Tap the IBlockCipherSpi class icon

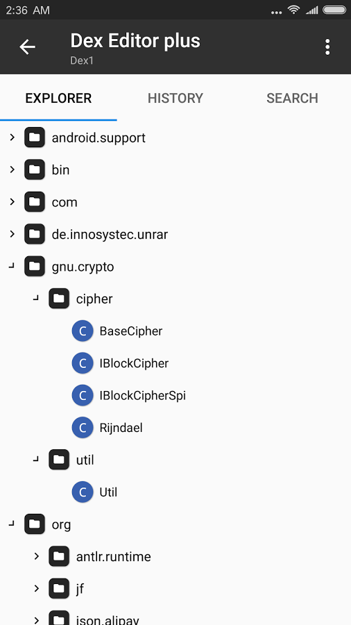(x=83, y=396)
